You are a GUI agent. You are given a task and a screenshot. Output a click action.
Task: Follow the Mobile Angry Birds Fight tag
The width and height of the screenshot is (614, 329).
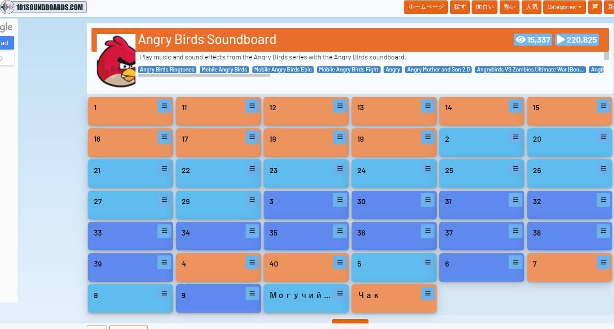(349, 70)
